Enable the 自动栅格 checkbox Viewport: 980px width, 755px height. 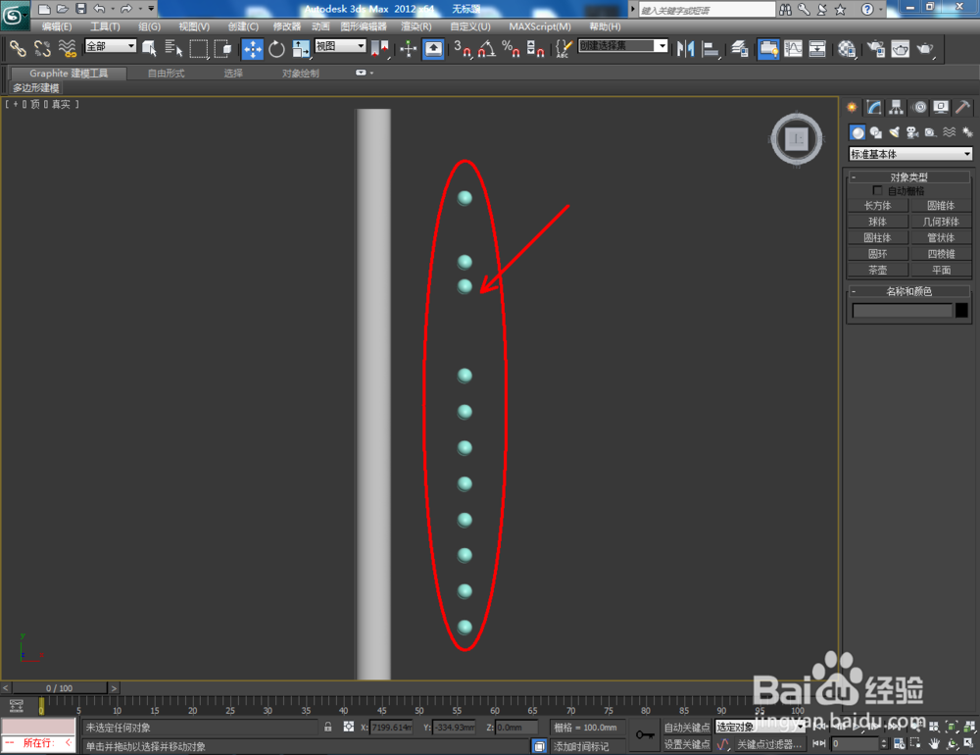(877, 190)
